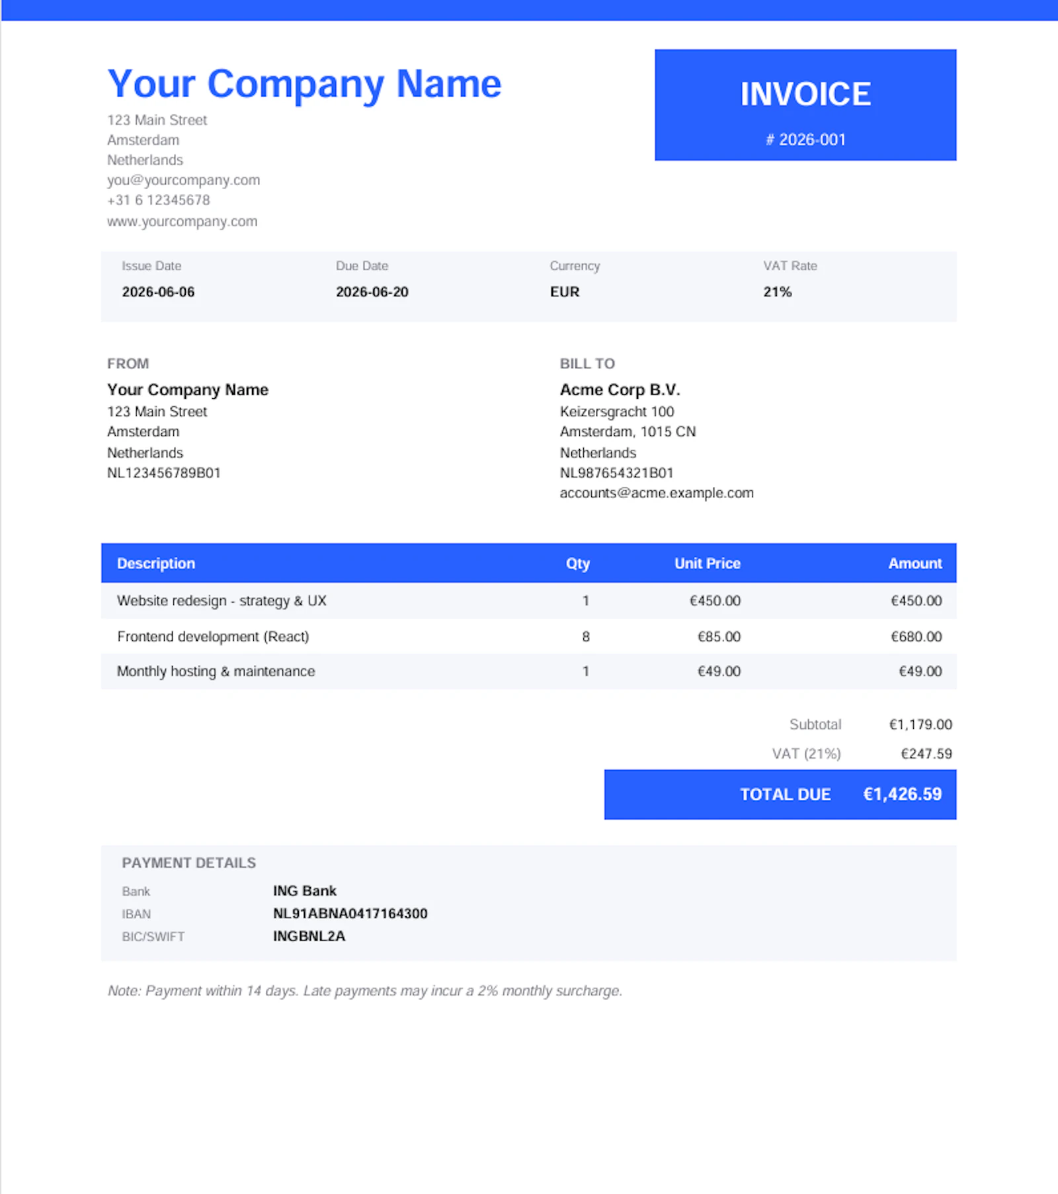Select total amount €1,426.59
Screen dimensions: 1058x1194
click(x=902, y=794)
